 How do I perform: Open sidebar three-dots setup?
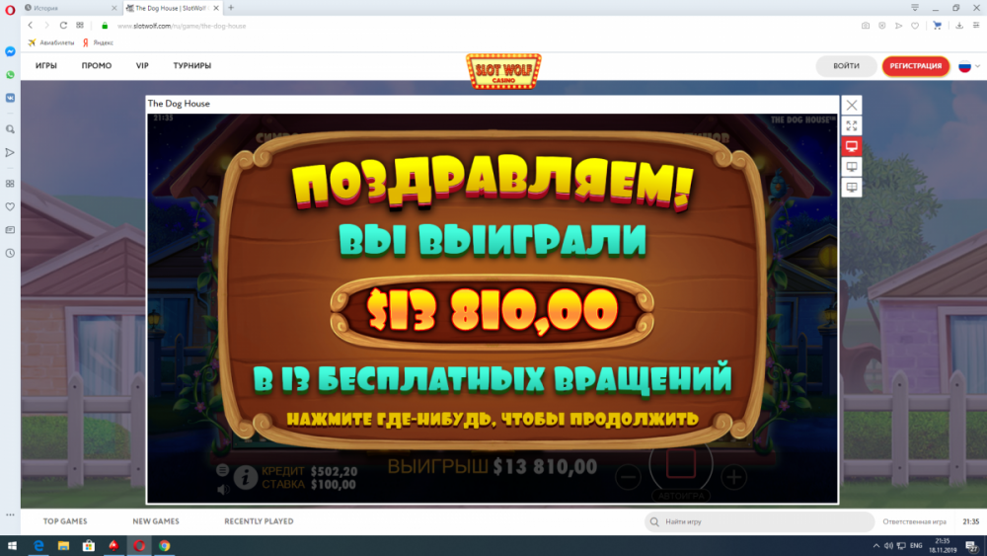[10, 515]
